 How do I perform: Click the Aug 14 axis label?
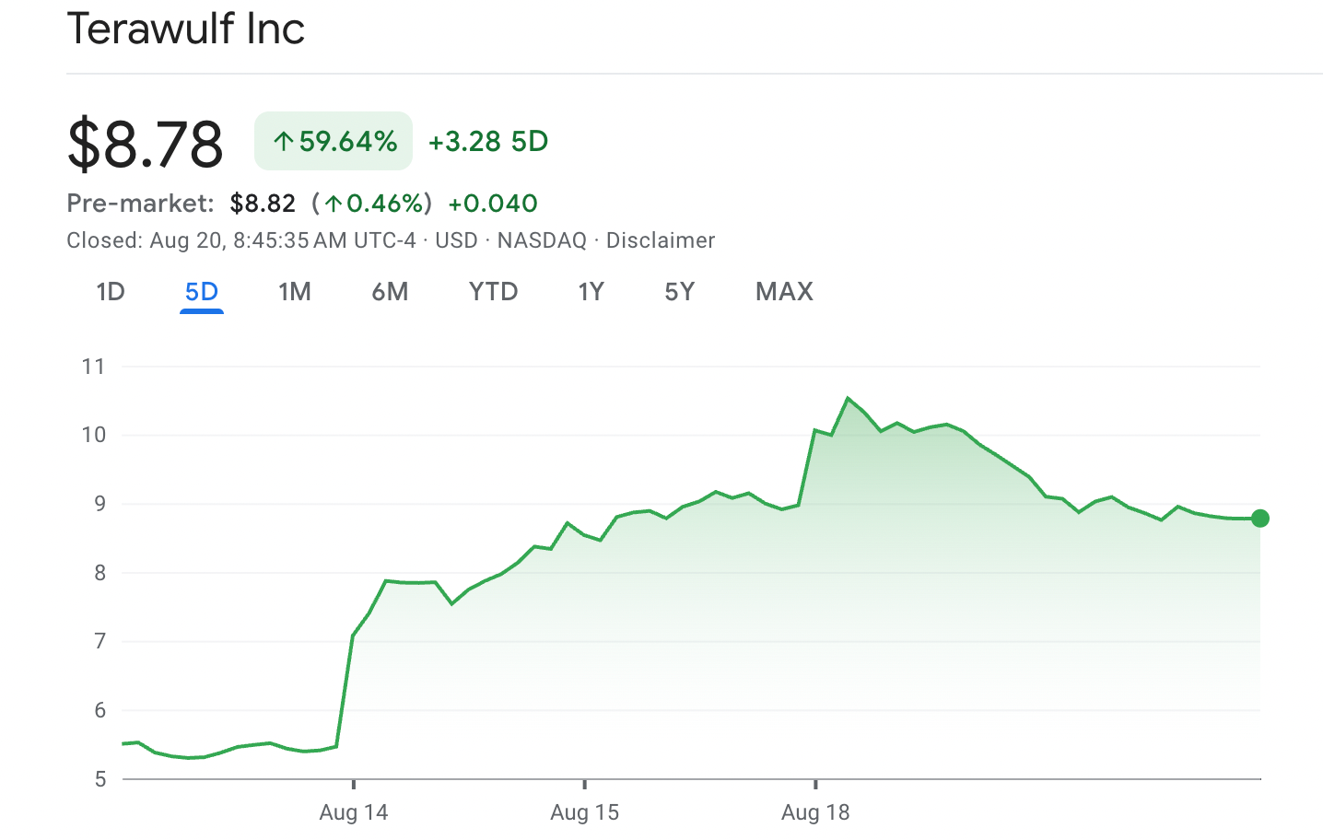point(354,812)
